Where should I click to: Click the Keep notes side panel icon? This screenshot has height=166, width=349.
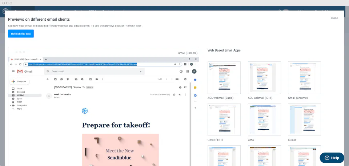click(x=195, y=88)
